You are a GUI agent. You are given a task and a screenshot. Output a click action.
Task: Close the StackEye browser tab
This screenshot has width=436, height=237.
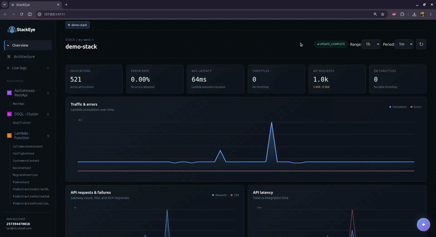point(58,5)
